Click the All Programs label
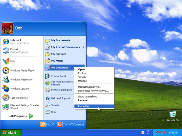 click(x=18, y=116)
